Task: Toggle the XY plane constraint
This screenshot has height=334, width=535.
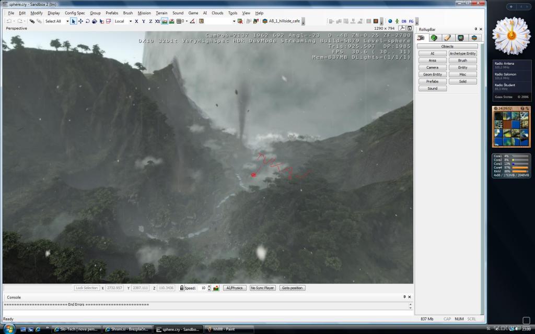Action: (x=157, y=21)
